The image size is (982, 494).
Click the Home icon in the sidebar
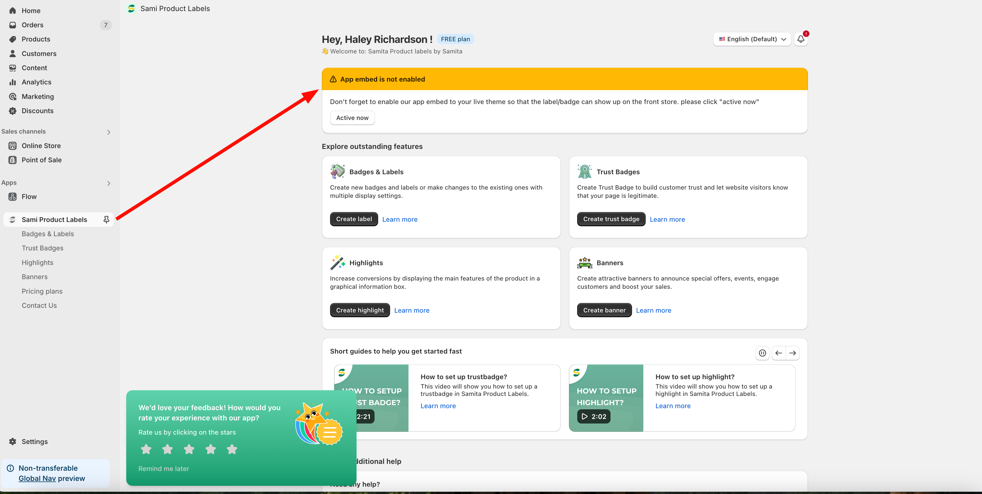[13, 11]
